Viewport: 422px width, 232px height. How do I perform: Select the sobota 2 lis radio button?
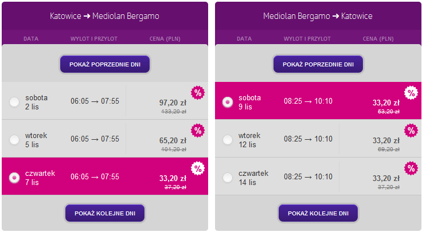click(x=15, y=103)
